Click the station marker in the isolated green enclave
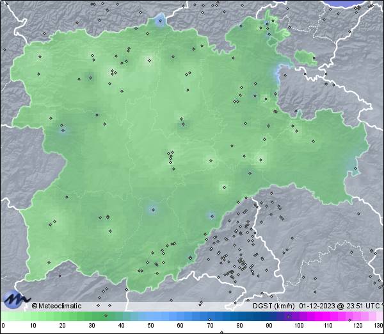 [314, 58]
